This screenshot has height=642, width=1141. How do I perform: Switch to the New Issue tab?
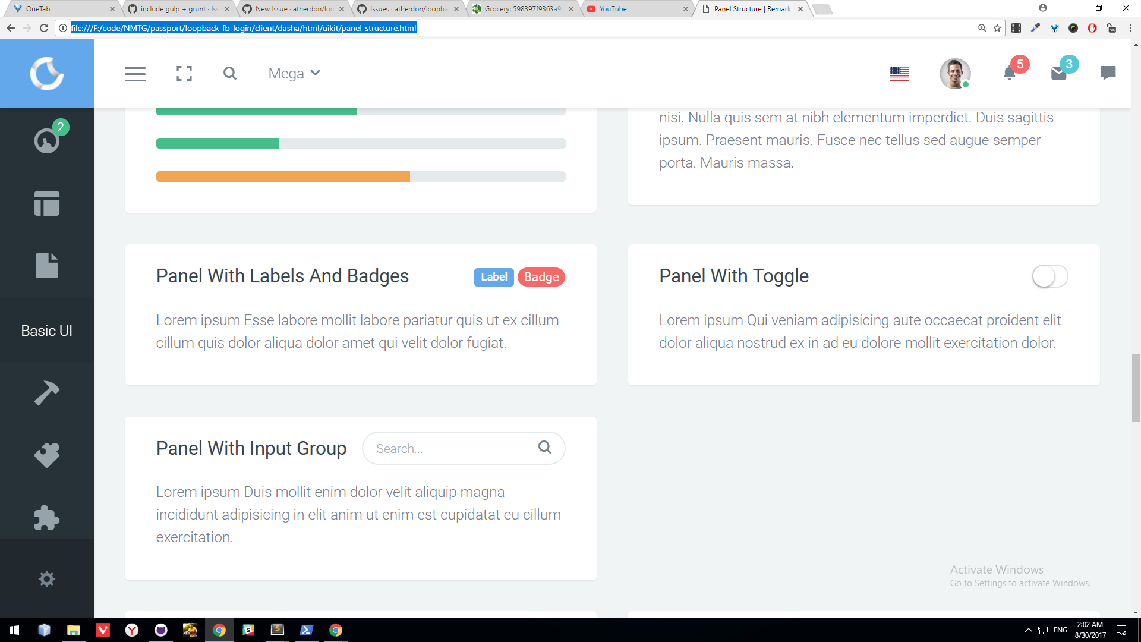294,9
